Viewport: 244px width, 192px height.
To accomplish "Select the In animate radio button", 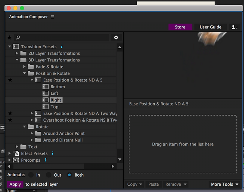I will [31, 175].
